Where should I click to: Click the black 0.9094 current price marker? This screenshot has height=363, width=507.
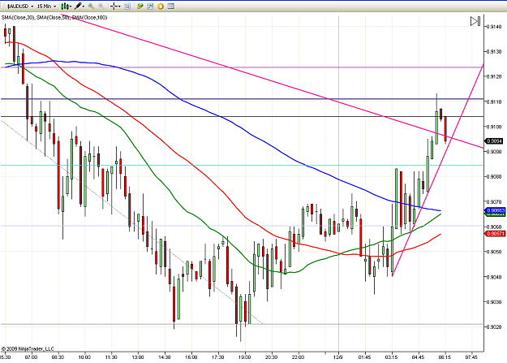494,140
